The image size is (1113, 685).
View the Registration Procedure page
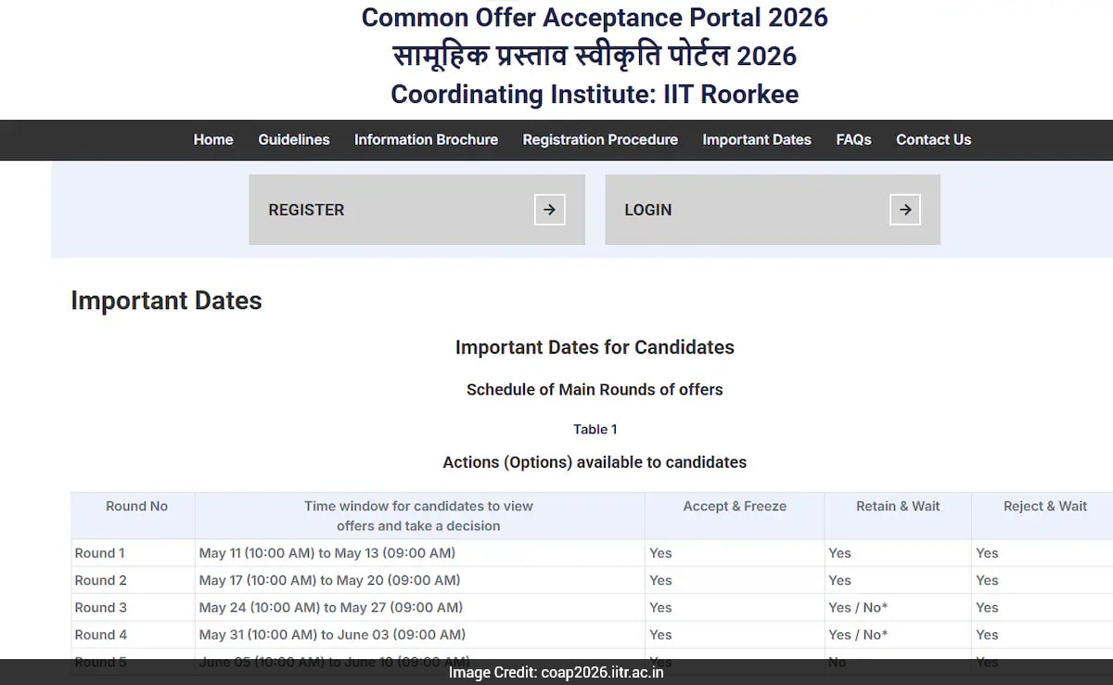pos(599,139)
